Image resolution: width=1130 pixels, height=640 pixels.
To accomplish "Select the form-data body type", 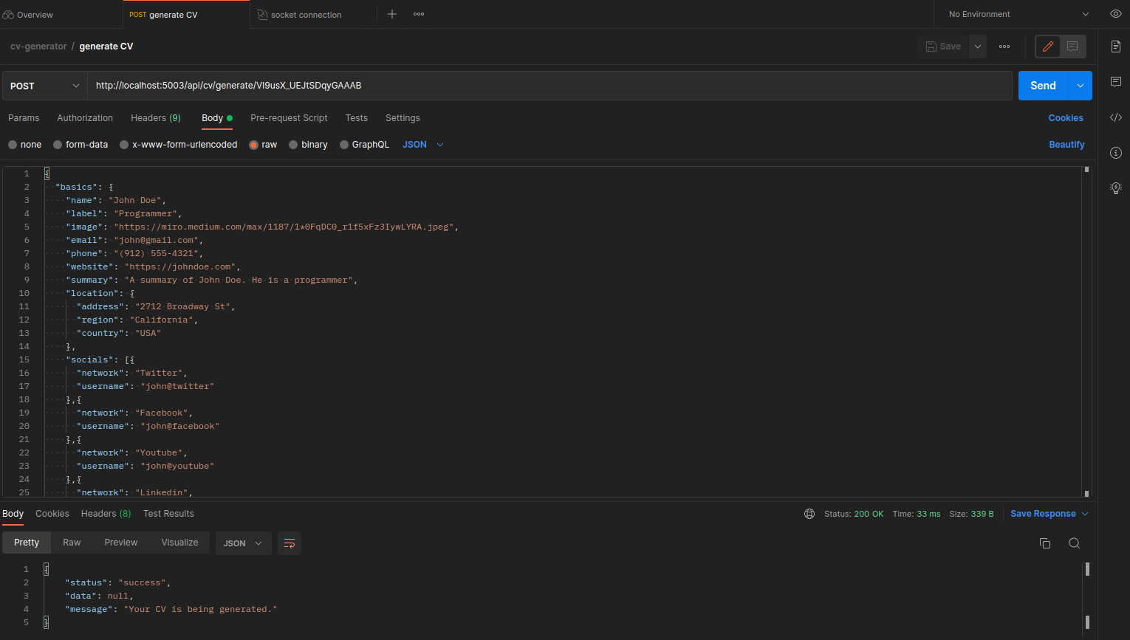I will click(x=81, y=144).
